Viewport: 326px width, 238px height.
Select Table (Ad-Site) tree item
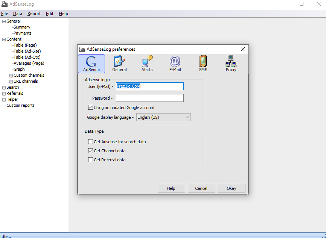tap(27, 51)
